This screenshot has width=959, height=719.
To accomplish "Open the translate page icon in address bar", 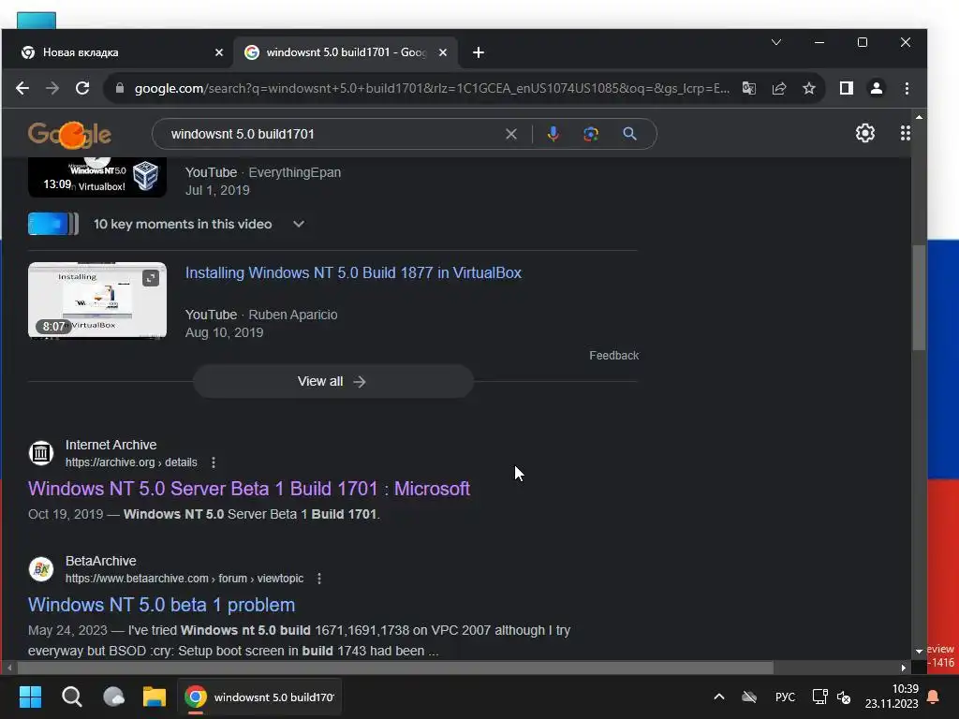I will click(748, 88).
